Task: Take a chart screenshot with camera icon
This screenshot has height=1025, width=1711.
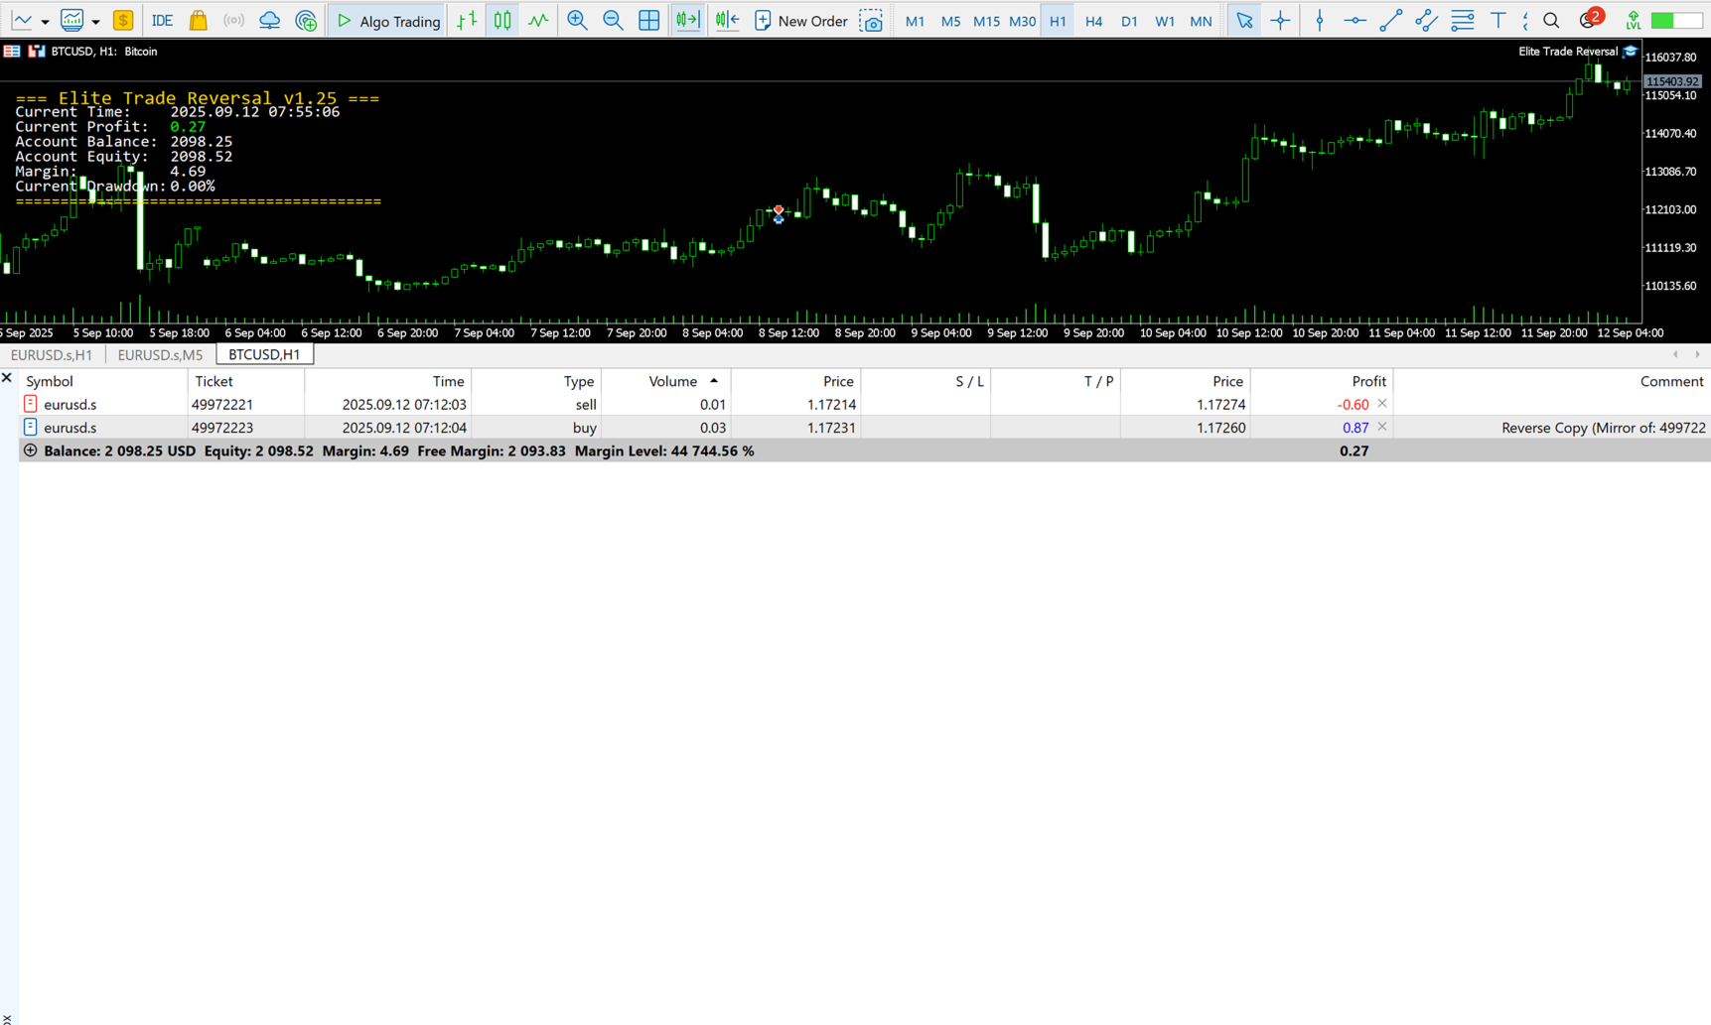Action: pos(871,20)
